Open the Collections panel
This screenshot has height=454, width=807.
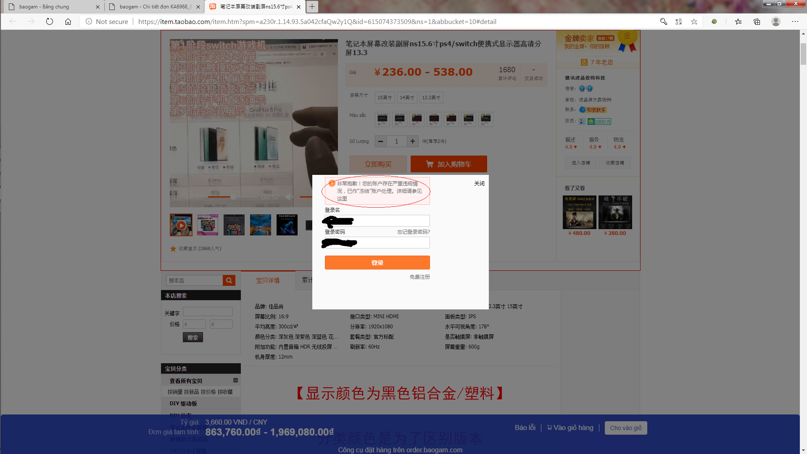click(x=757, y=21)
